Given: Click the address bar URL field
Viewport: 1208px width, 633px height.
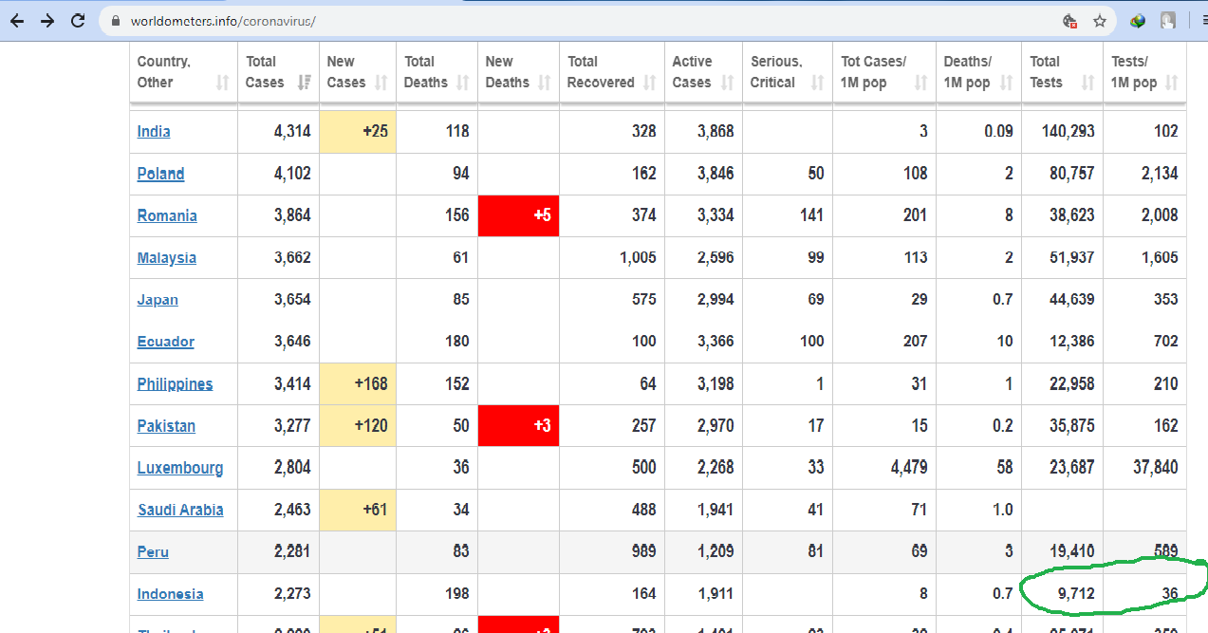Looking at the screenshot, I should [x=569, y=21].
